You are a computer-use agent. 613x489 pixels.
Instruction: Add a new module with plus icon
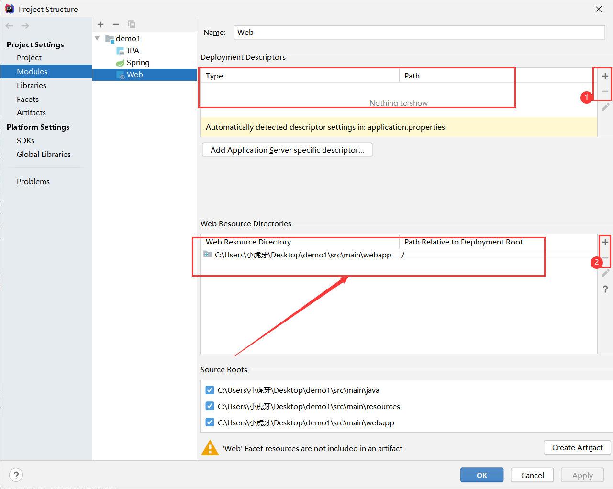pos(100,24)
